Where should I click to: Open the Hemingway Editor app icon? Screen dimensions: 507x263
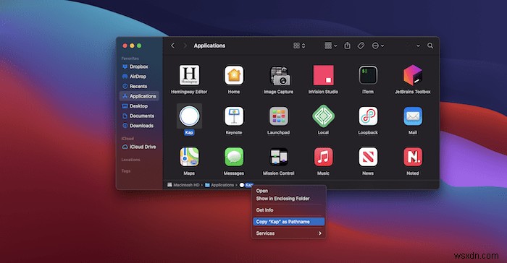tap(189, 75)
